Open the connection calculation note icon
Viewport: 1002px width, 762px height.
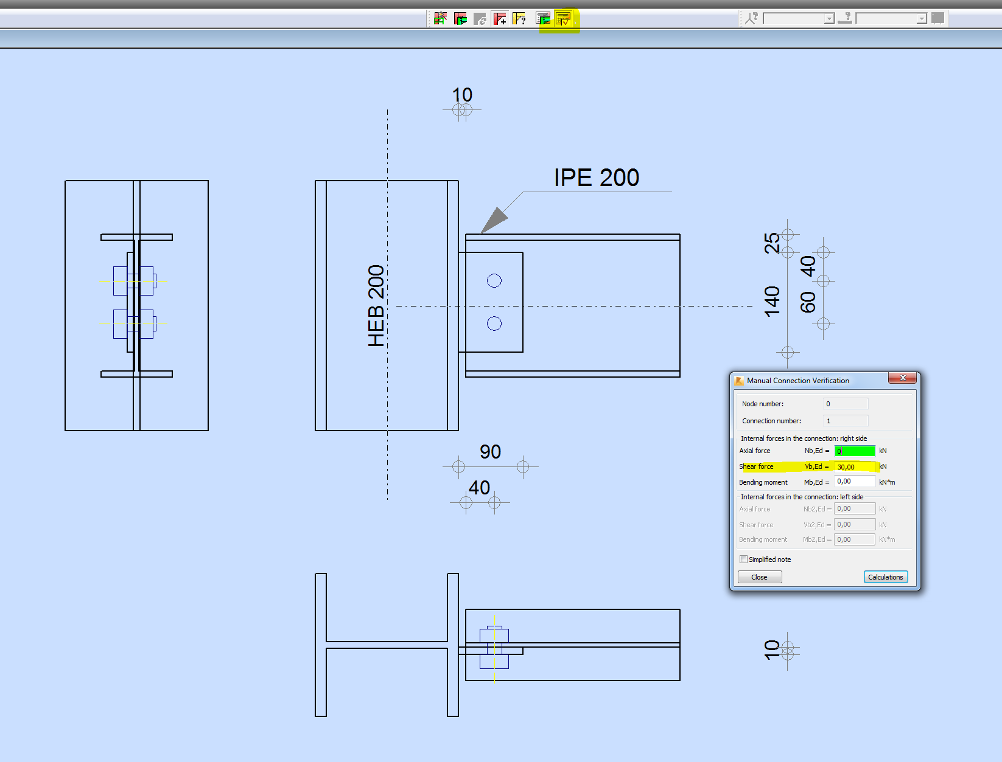coord(542,18)
